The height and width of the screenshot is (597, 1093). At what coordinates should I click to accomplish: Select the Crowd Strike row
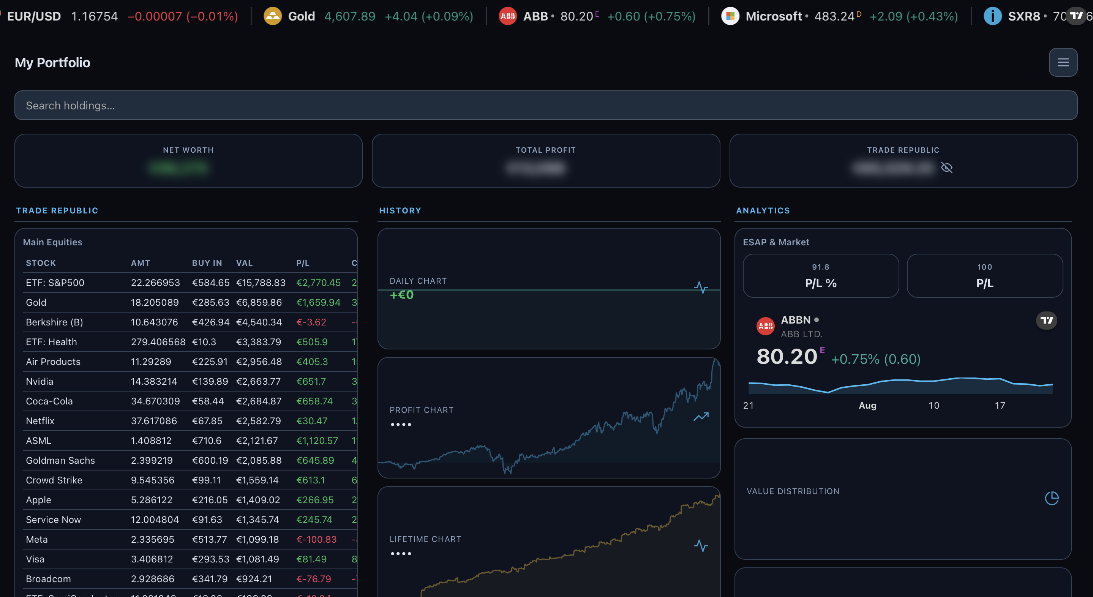190,480
